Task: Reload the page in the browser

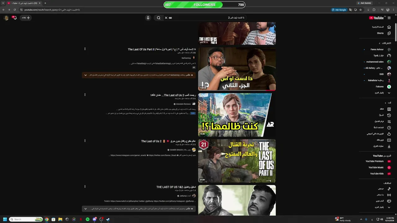Action: 15,10
